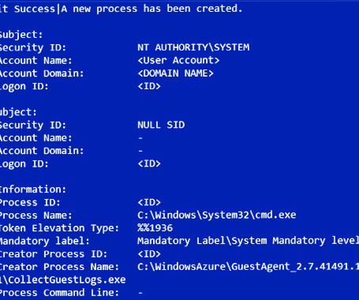Image resolution: width=359 pixels, height=300 pixels.
Task: Click the Mandatory label field name
Action: 44,241
